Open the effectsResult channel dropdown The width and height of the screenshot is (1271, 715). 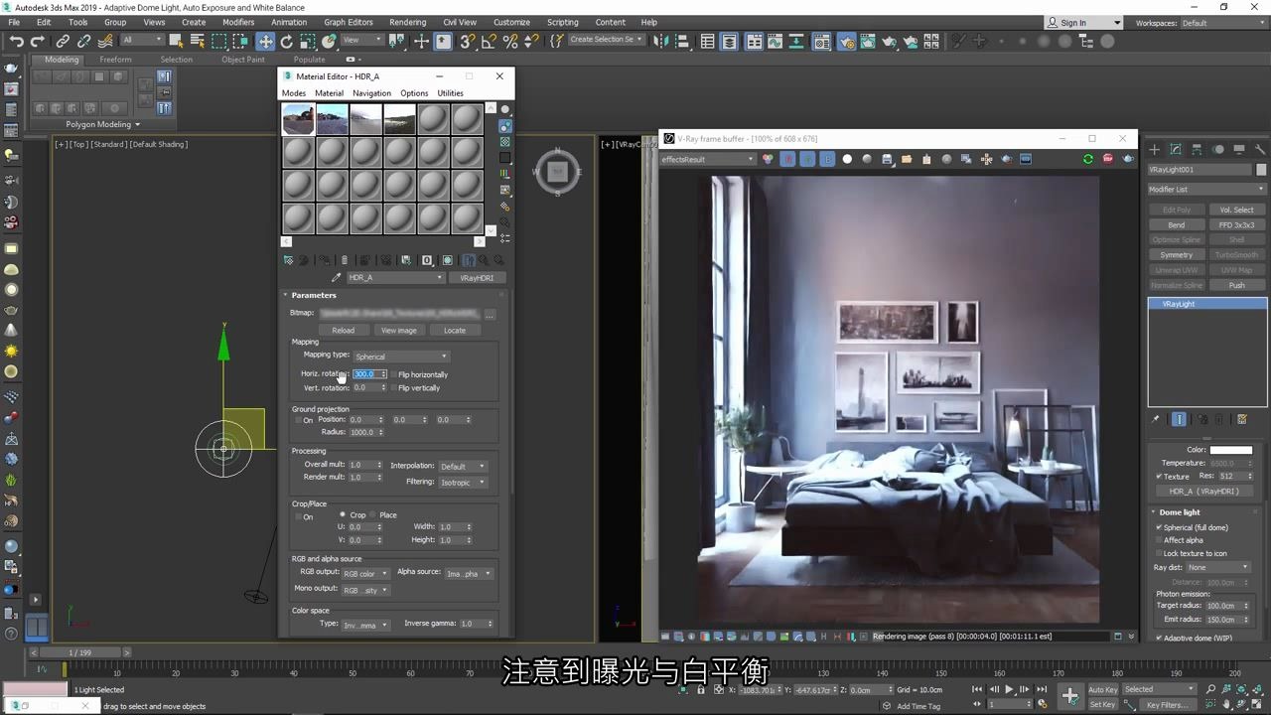click(x=707, y=159)
